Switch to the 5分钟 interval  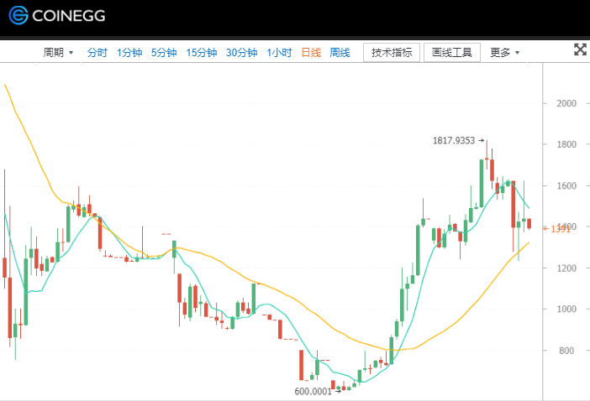(x=164, y=53)
